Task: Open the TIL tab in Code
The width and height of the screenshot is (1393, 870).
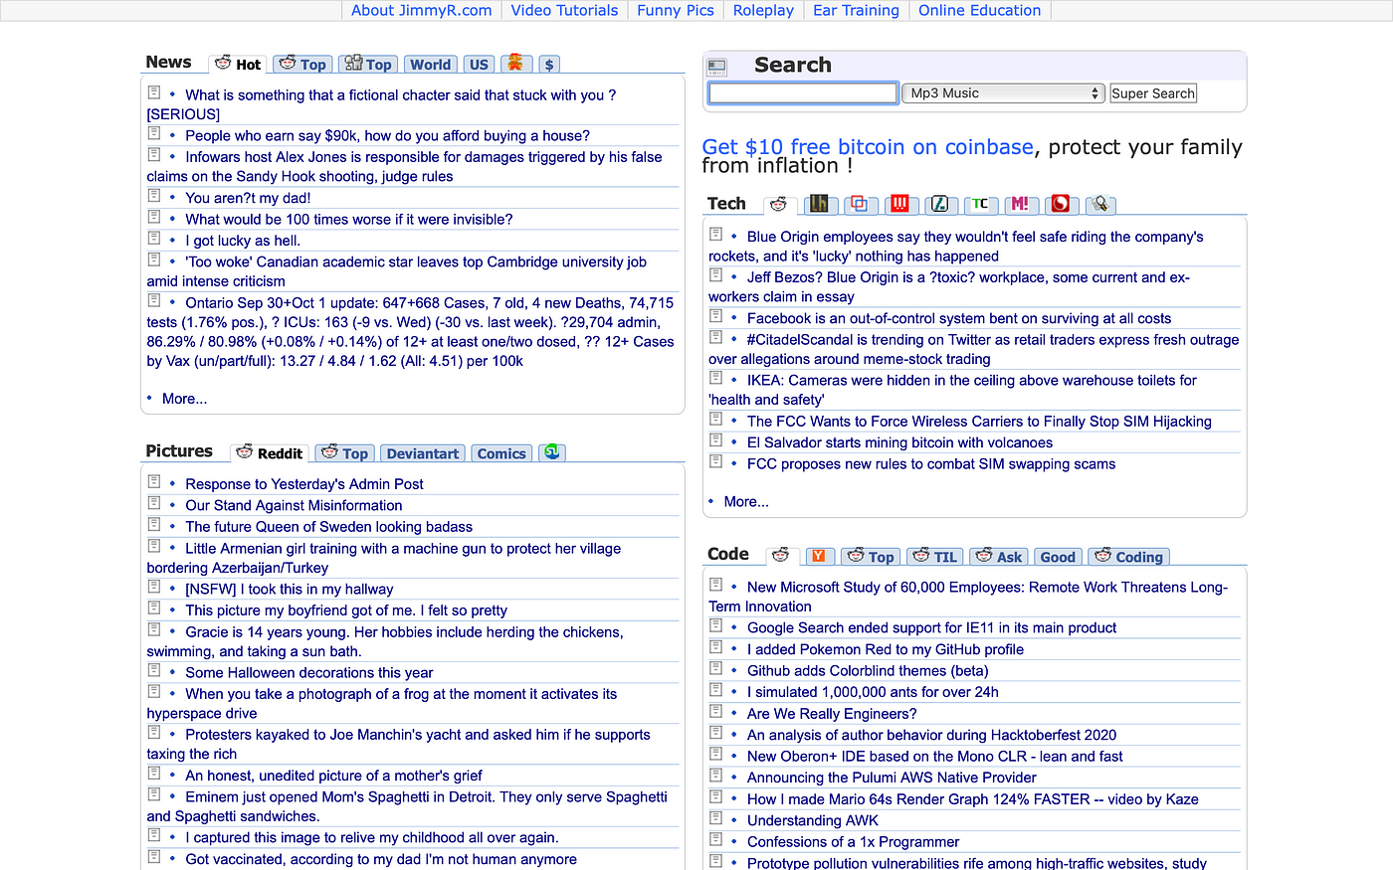Action: (935, 557)
